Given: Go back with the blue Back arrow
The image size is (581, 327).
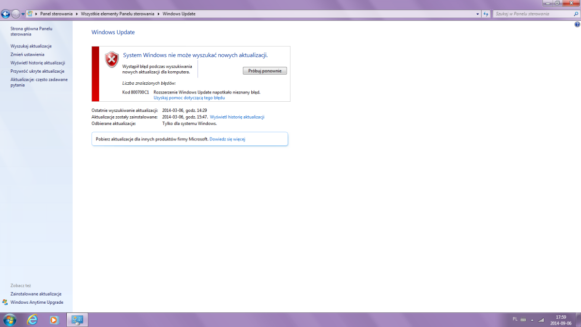Looking at the screenshot, I should pos(6,14).
